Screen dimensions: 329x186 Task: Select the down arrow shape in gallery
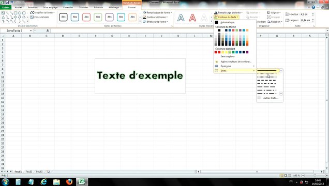click(20, 17)
